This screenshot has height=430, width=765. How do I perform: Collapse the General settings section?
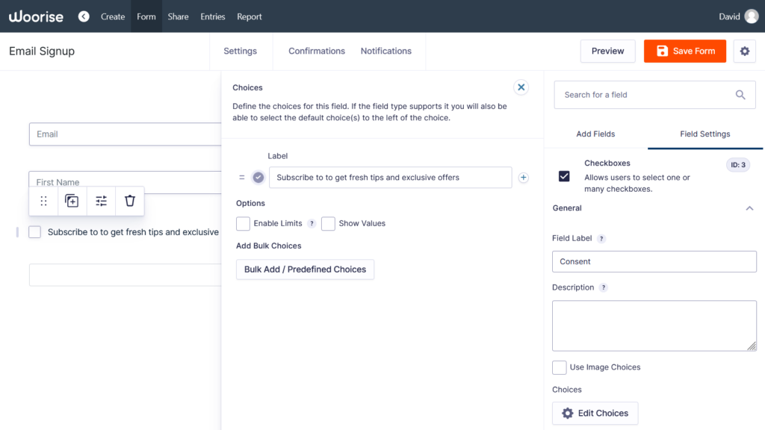pyautogui.click(x=750, y=208)
